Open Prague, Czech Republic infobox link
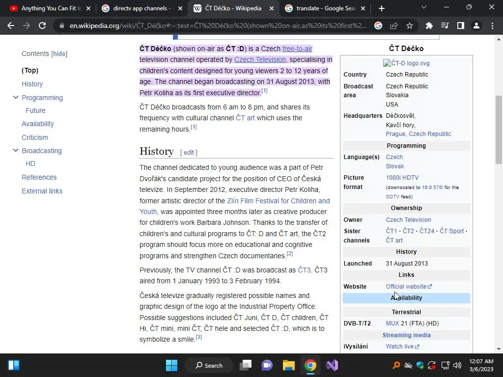The width and height of the screenshot is (503, 377). coord(419,134)
